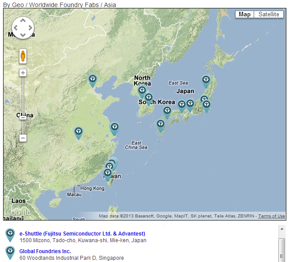Click the map marker in northern China
This screenshot has width=289, height=262.
click(93, 80)
